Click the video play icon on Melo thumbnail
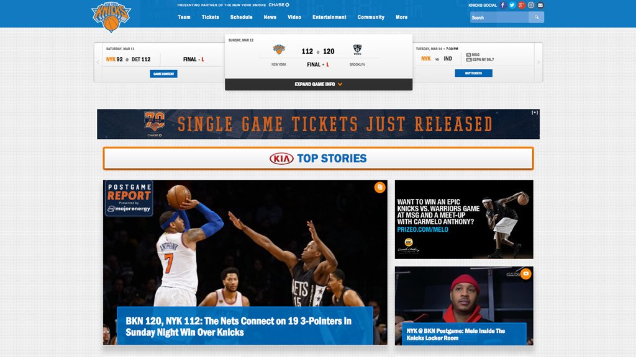Viewport: 636px width, 357px height. click(525, 274)
